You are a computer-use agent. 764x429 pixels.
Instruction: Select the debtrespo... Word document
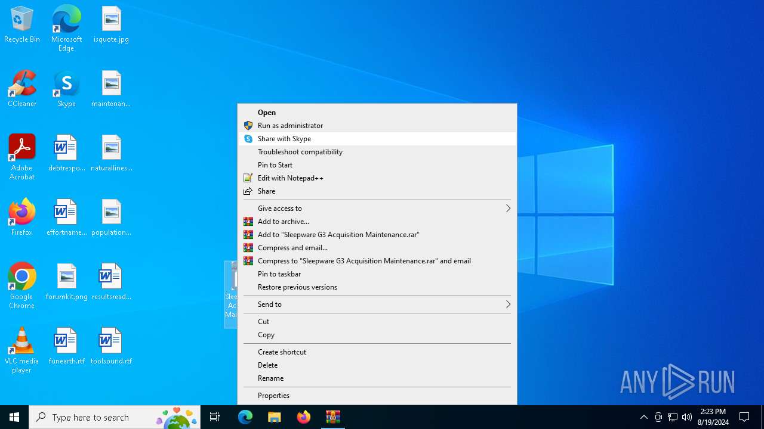pyautogui.click(x=66, y=154)
